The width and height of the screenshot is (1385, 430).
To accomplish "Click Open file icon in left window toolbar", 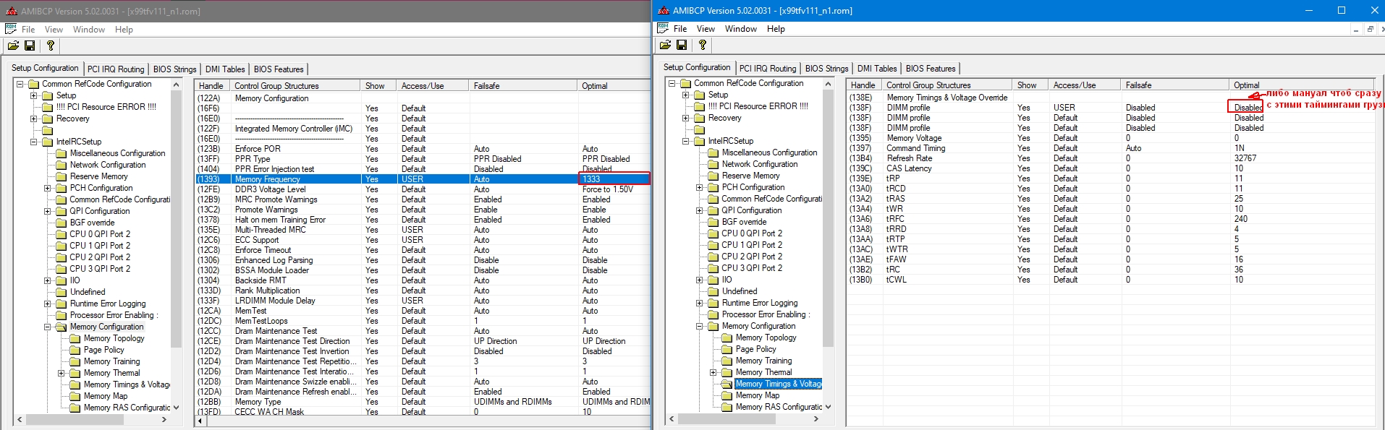I will (x=13, y=46).
